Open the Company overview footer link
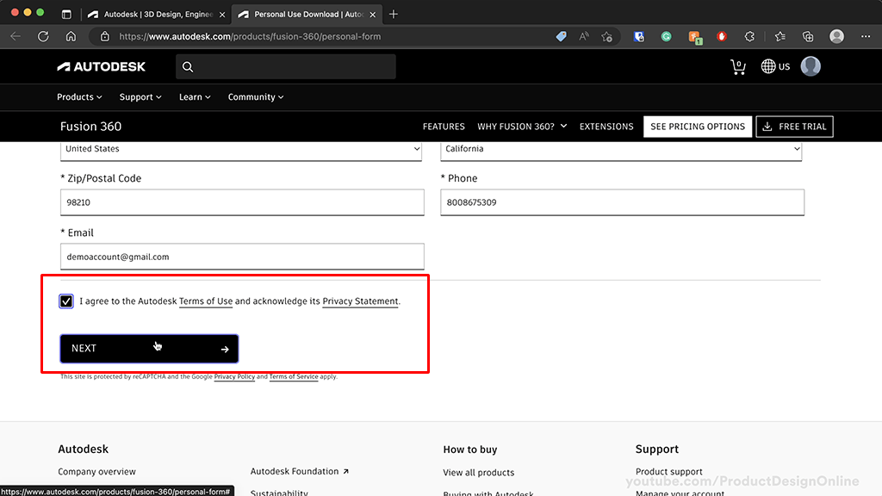The height and width of the screenshot is (496, 882). 96,472
